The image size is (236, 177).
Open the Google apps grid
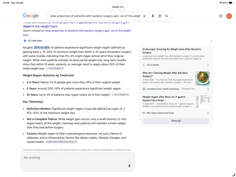click(x=221, y=16)
